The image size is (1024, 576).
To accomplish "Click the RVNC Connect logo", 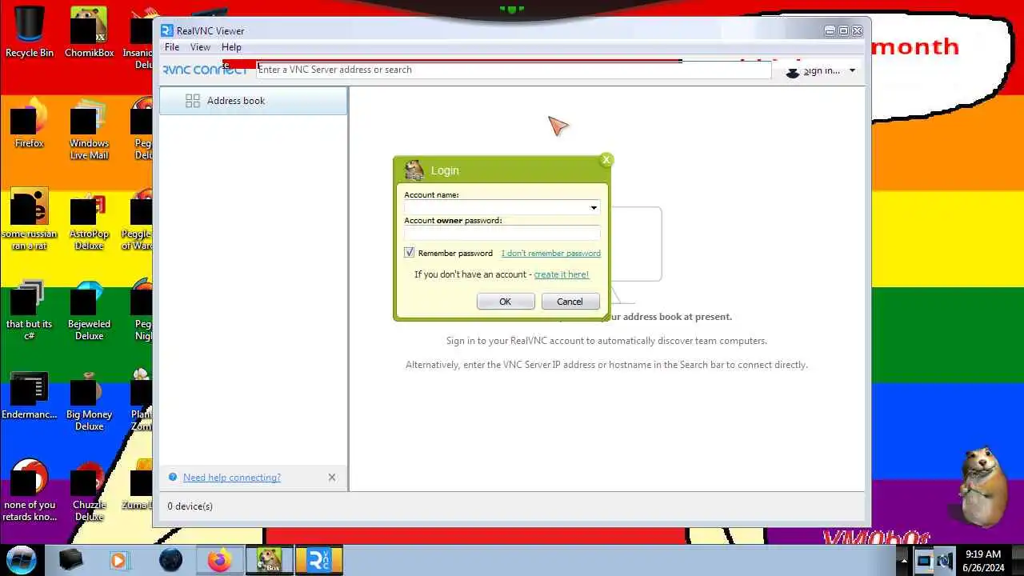I will click(x=205, y=70).
